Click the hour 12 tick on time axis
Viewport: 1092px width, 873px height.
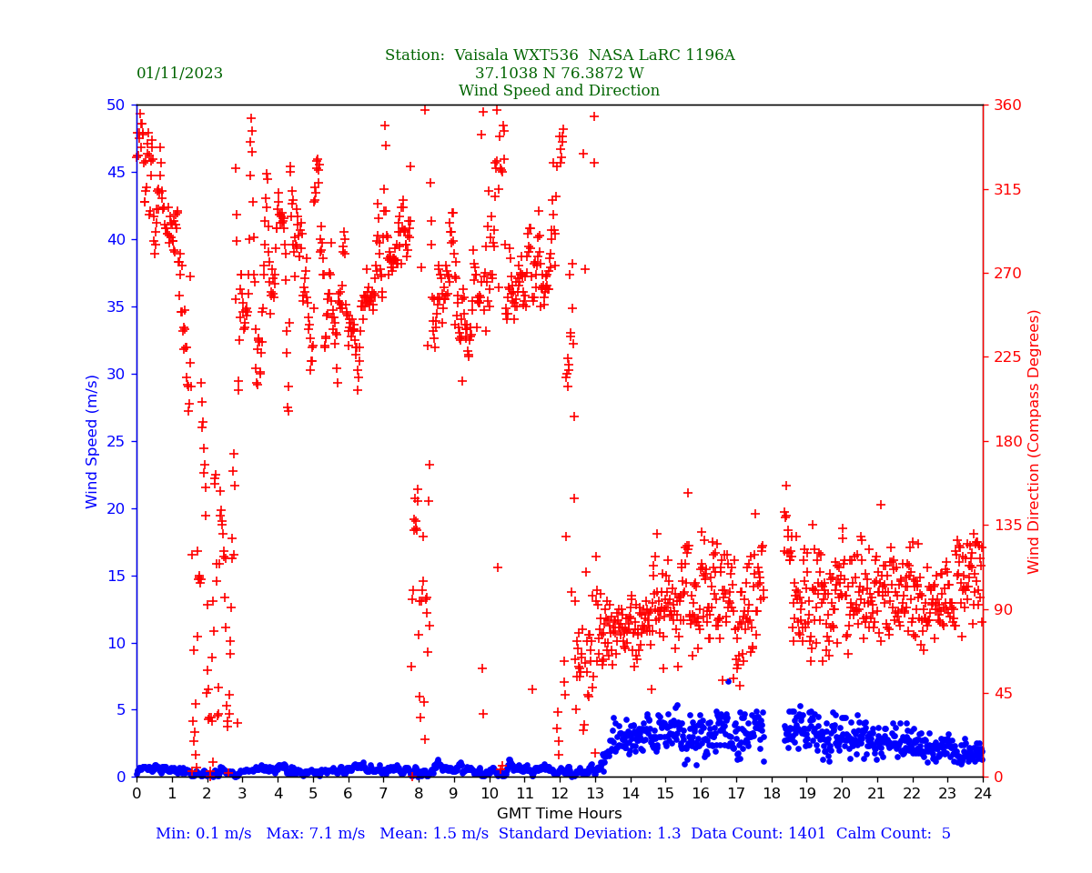click(560, 794)
